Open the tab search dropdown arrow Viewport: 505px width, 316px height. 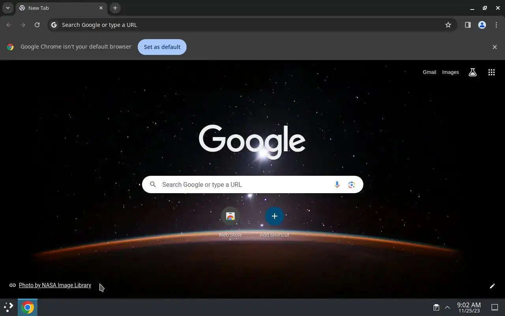8,8
